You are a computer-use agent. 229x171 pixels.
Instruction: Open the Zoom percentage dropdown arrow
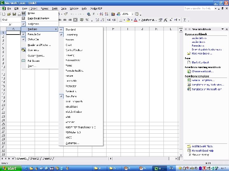tap(132, 14)
